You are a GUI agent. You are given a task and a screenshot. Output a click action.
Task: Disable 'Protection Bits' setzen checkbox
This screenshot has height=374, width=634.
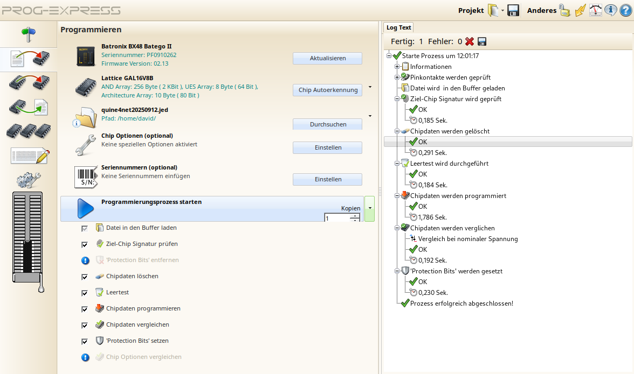tap(84, 341)
